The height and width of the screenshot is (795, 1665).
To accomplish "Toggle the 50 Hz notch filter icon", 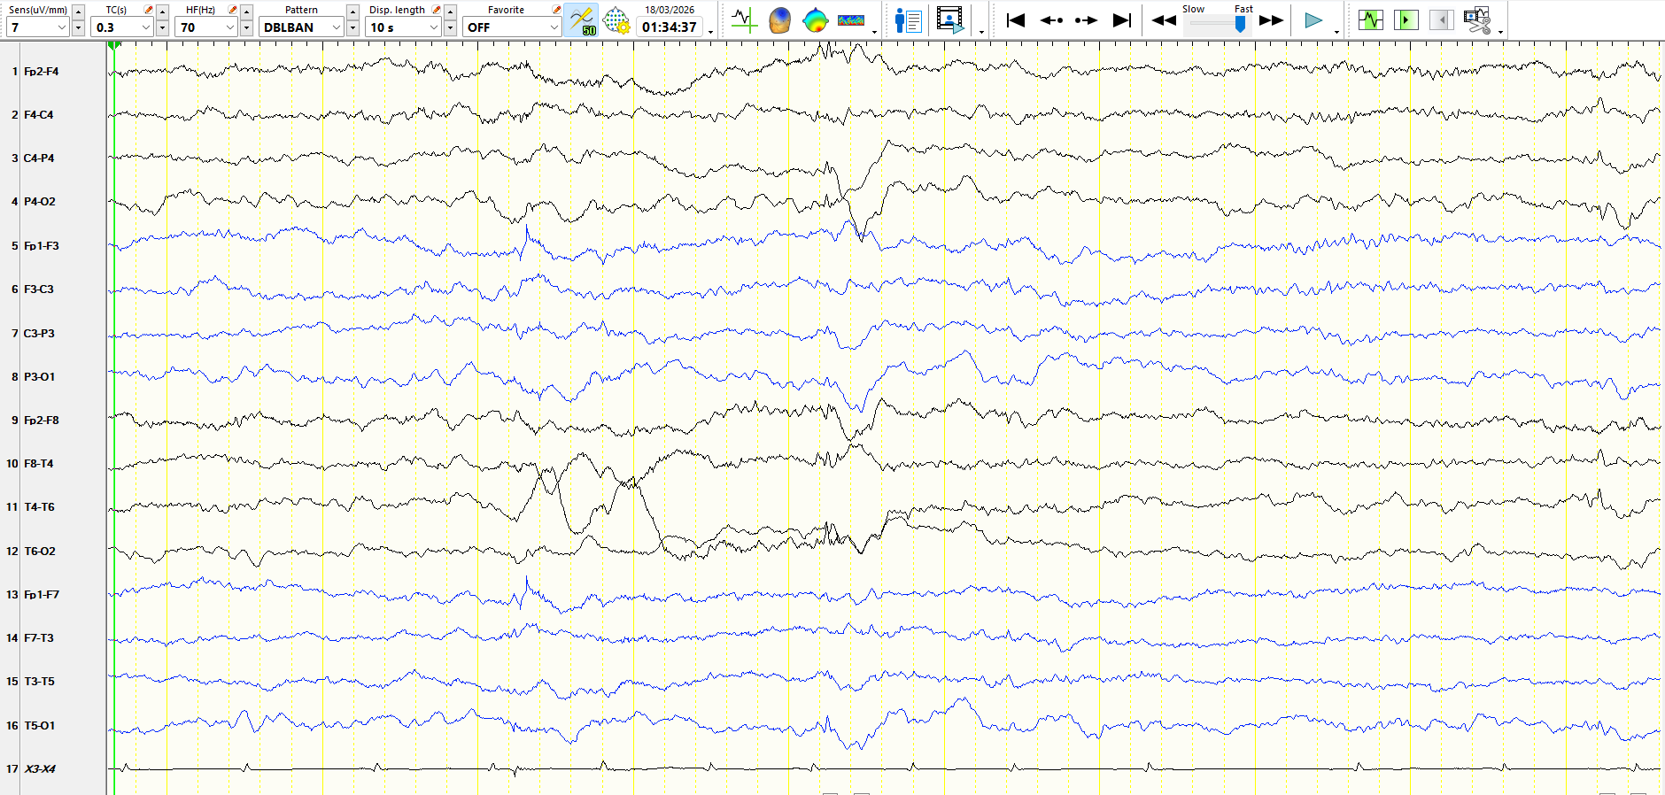I will click(x=582, y=19).
